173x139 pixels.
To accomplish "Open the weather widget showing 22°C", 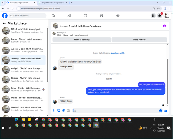I will tap(143, 128).
